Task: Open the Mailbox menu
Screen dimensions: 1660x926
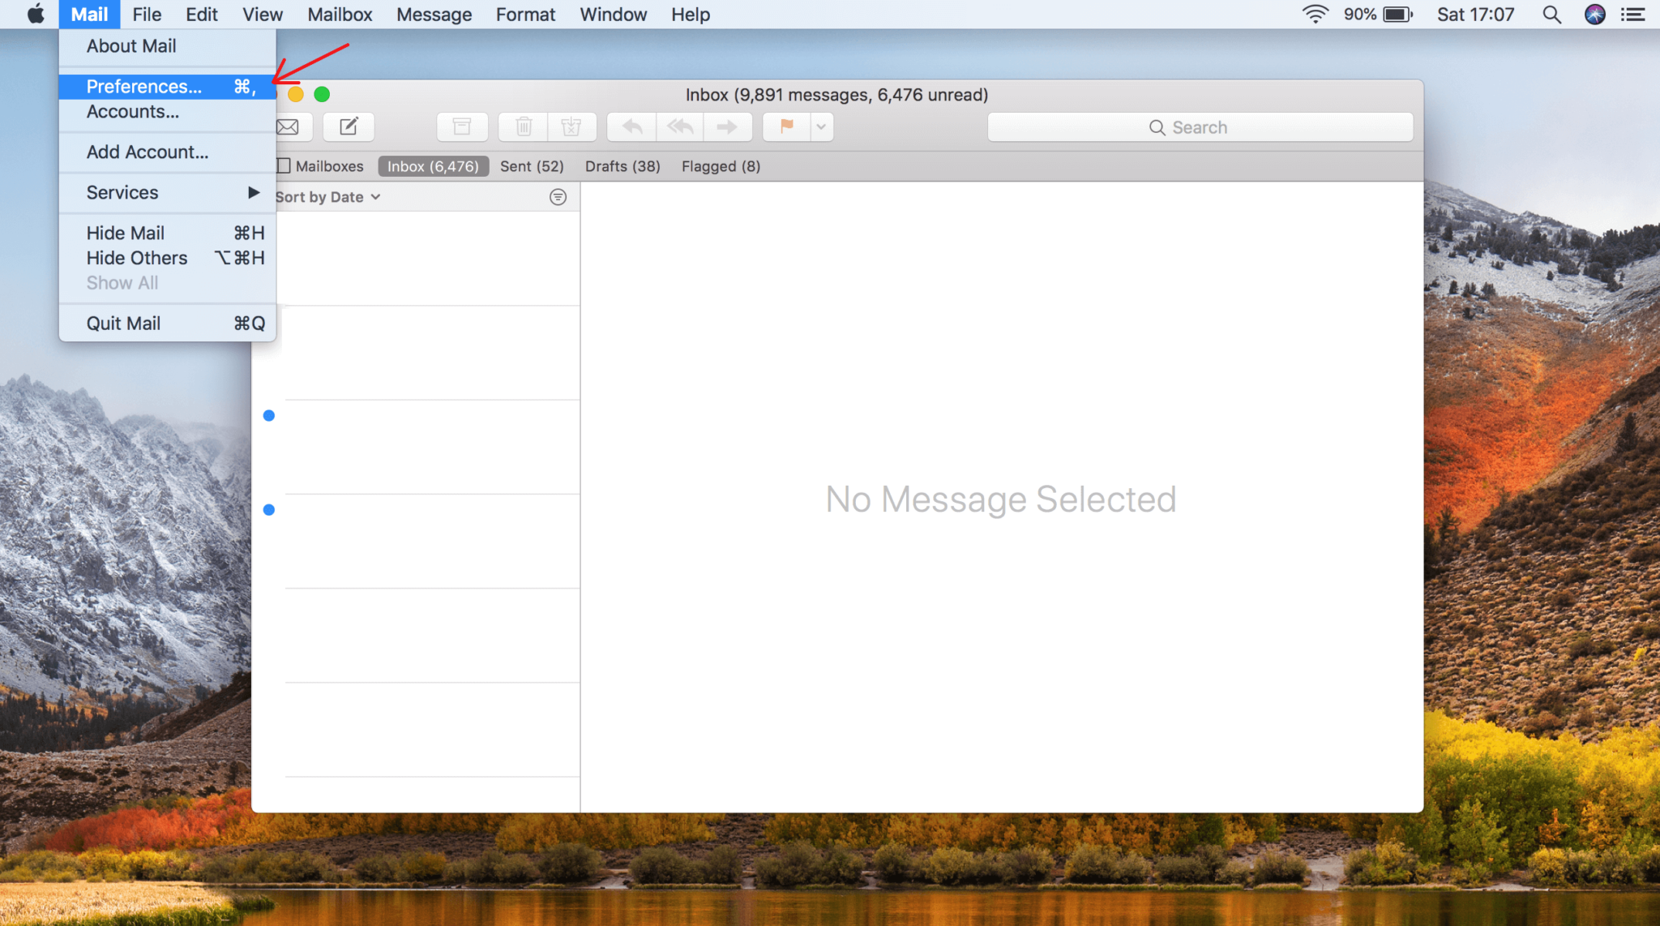Action: coord(339,14)
